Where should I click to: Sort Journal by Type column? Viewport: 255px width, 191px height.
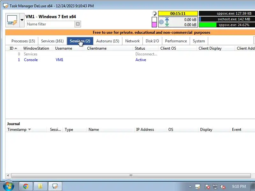click(75, 130)
